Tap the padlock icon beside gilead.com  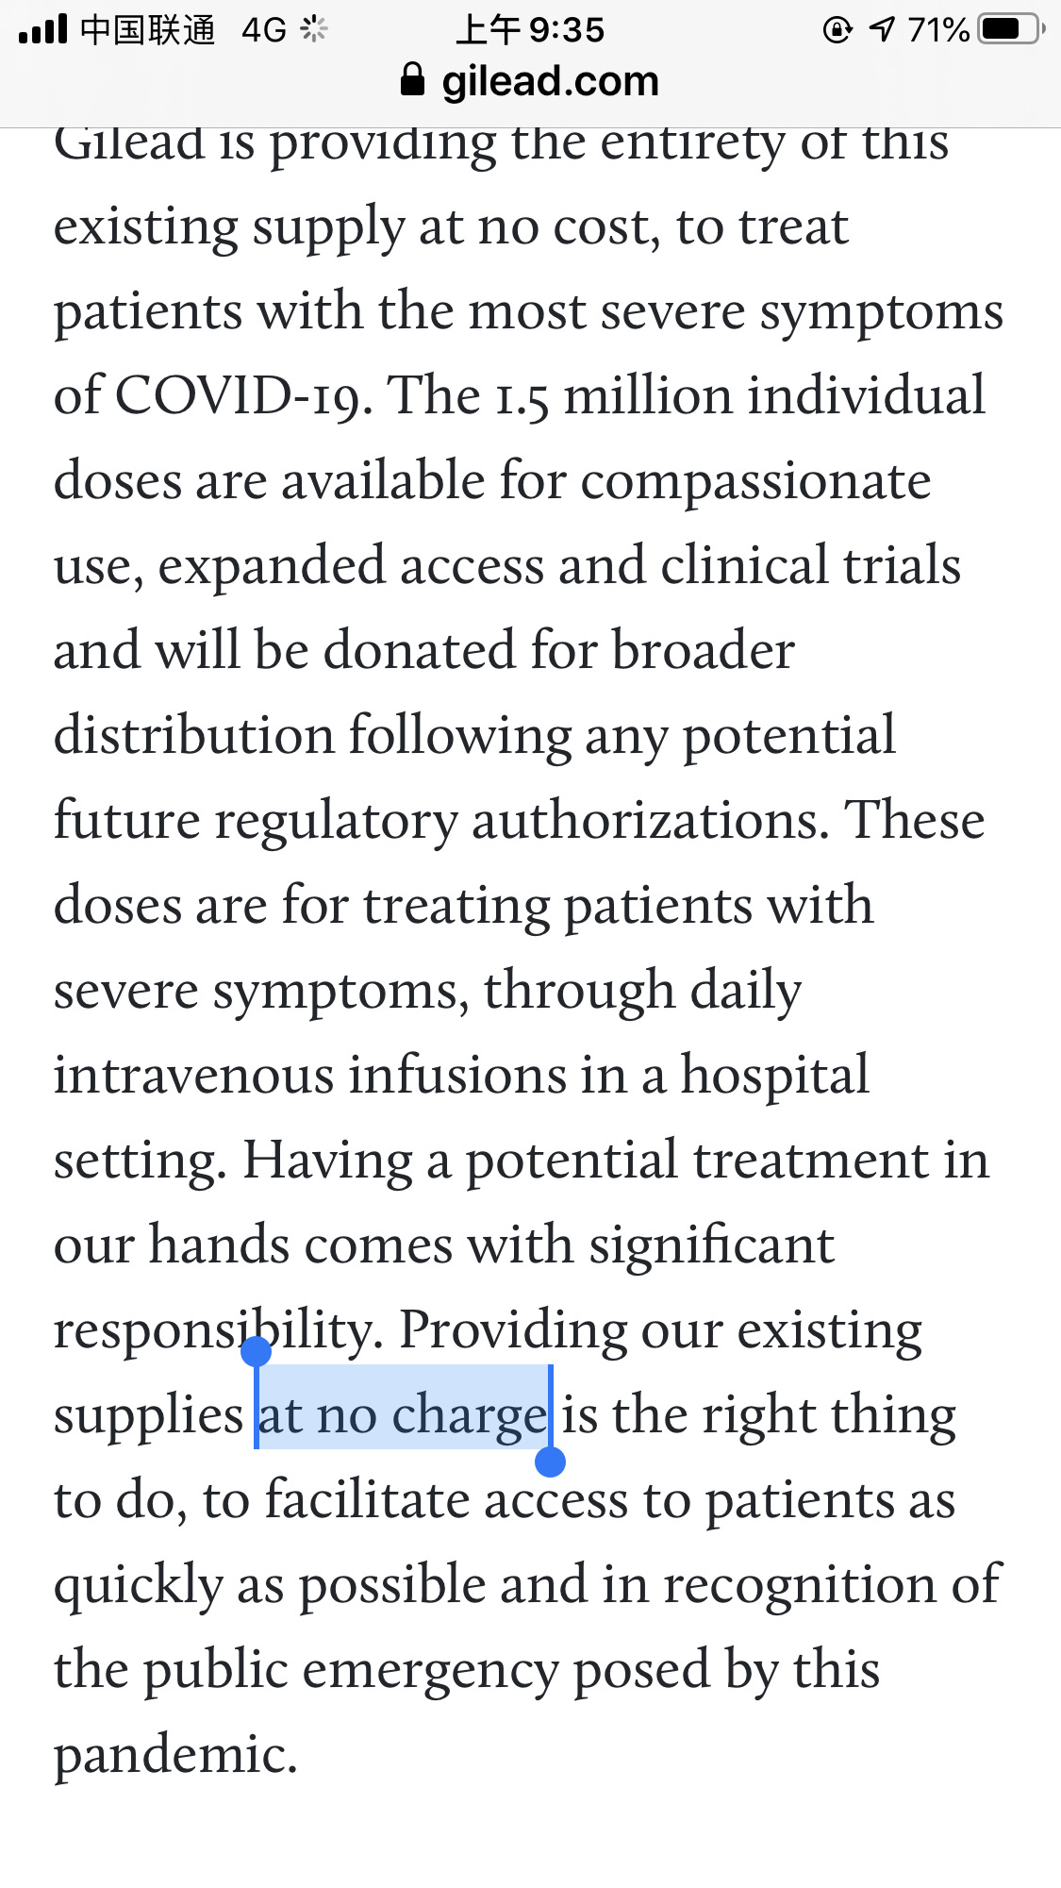coord(413,80)
